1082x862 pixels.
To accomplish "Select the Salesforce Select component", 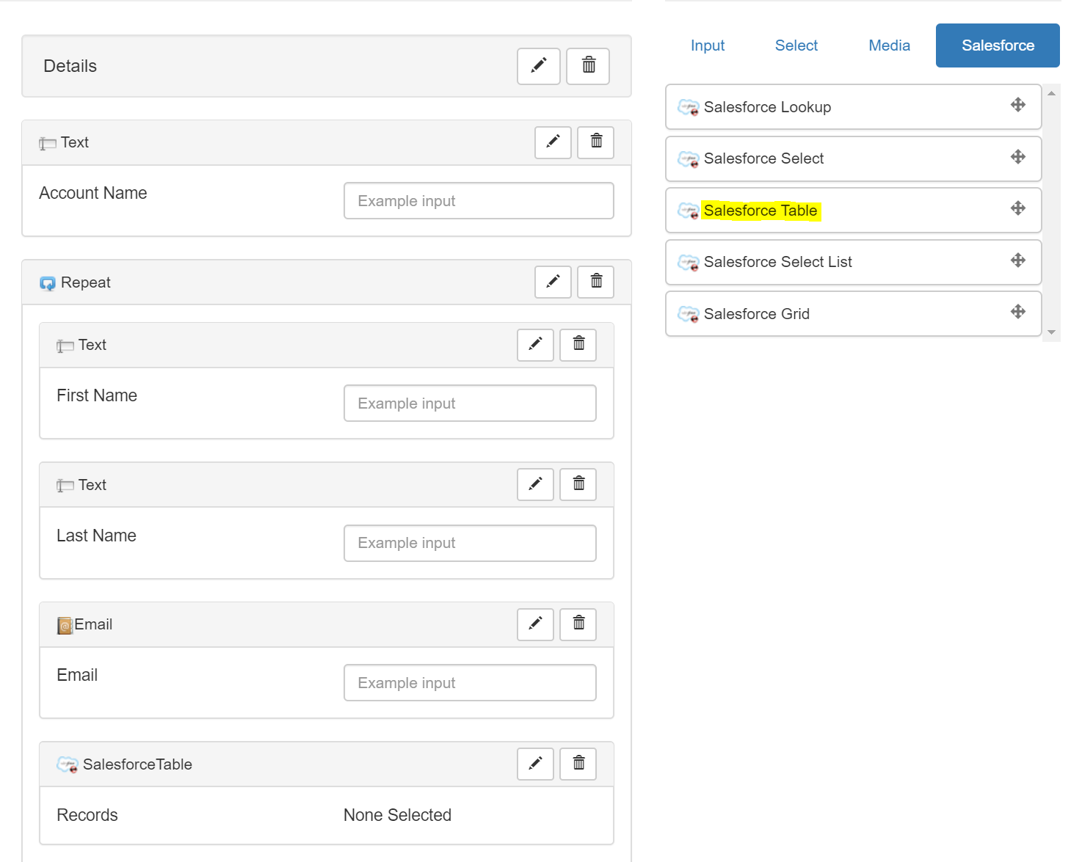I will 853,158.
